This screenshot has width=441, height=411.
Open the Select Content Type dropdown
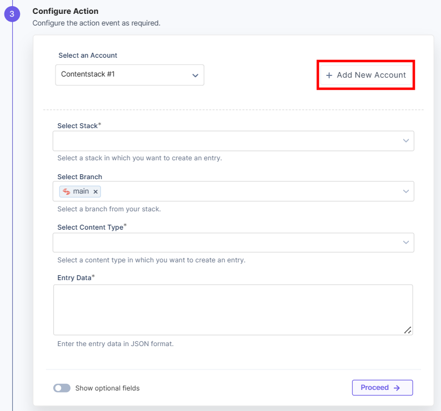(x=233, y=242)
